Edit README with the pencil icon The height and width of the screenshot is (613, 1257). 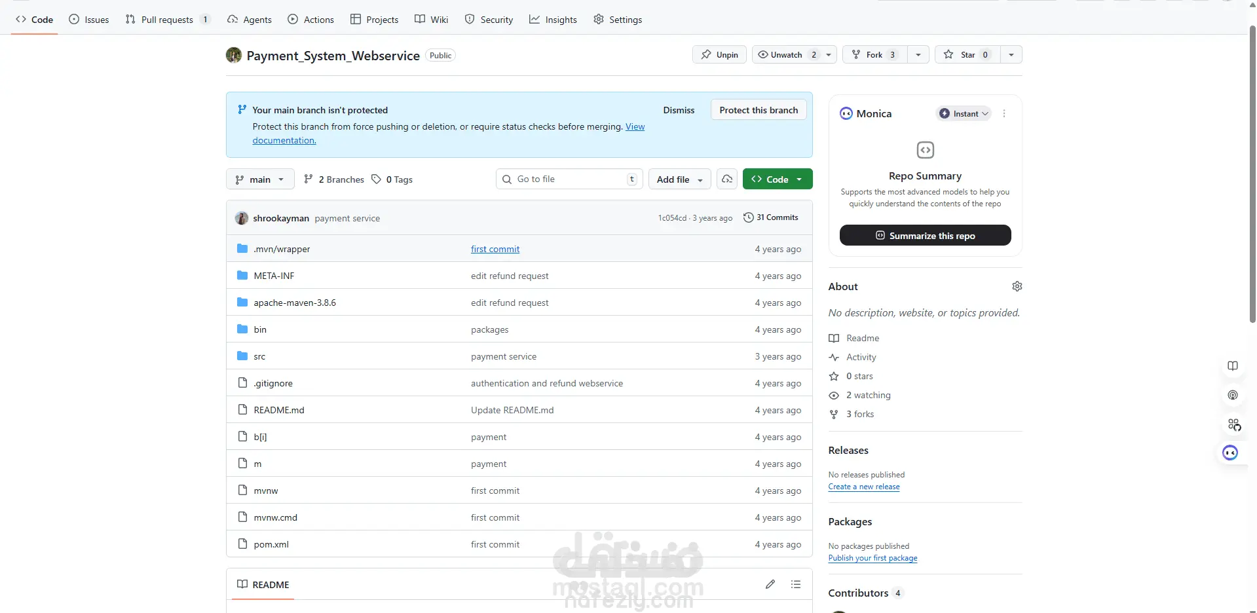point(770,584)
